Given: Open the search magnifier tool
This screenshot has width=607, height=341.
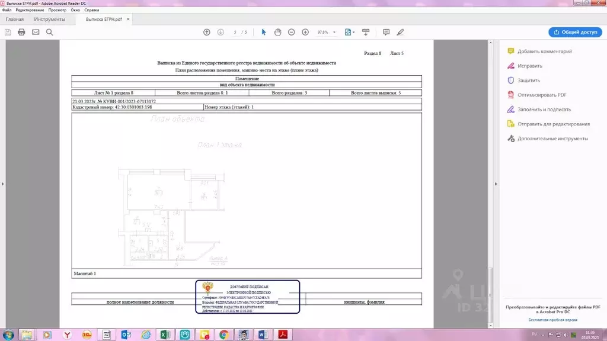Looking at the screenshot, I should [x=50, y=32].
